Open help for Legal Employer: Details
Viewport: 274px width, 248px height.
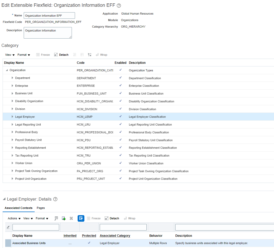tap(56, 199)
